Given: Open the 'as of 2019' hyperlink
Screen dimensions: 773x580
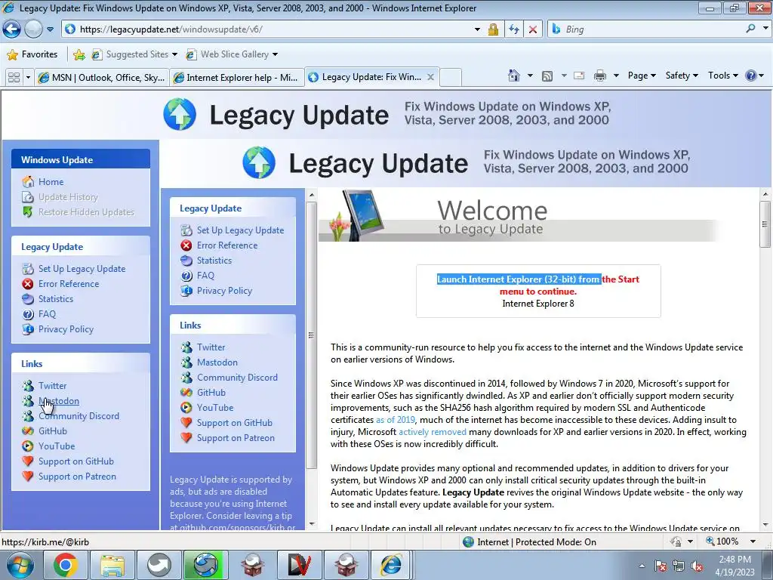Looking at the screenshot, I should click(396, 420).
